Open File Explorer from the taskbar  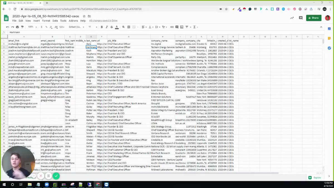30,184
